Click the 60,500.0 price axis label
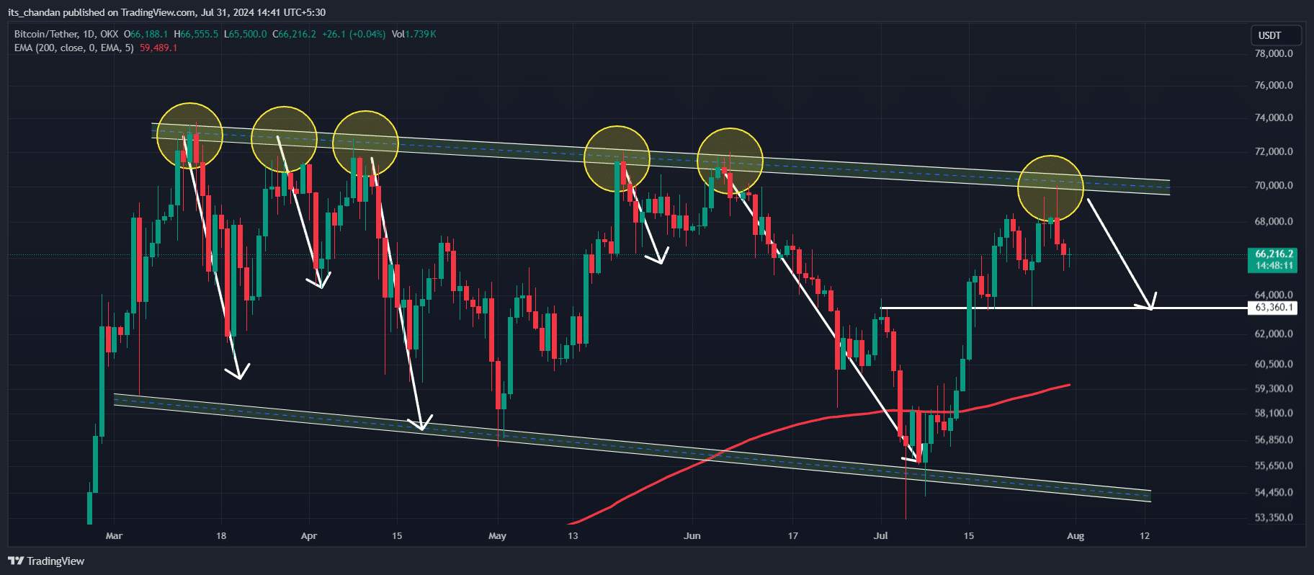This screenshot has width=1314, height=575. 1274,364
